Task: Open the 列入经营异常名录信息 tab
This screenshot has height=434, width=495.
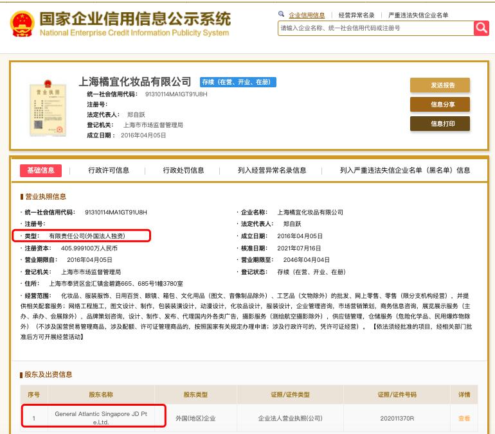Action: click(272, 171)
